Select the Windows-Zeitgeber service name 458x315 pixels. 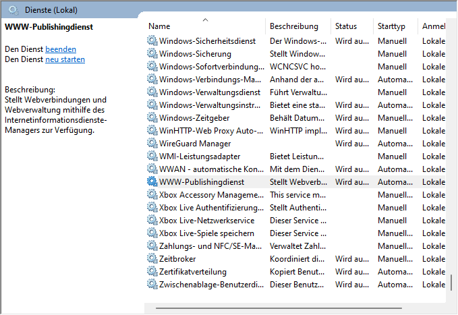tap(194, 118)
